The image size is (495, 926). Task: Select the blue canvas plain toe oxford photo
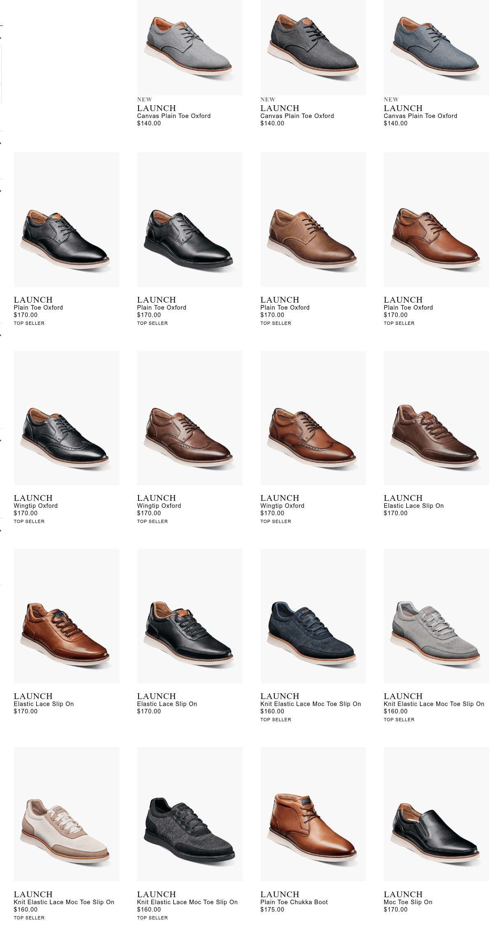tap(436, 47)
